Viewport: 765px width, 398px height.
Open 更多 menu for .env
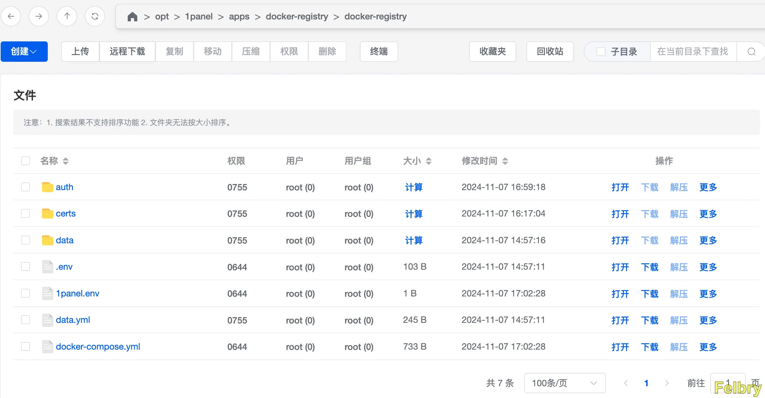pyautogui.click(x=708, y=267)
